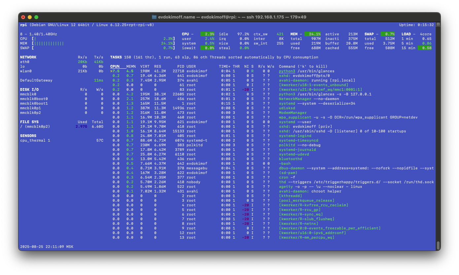The height and width of the screenshot is (275, 459).
Task: Click the yellow minimize window button
Action: [30, 17]
